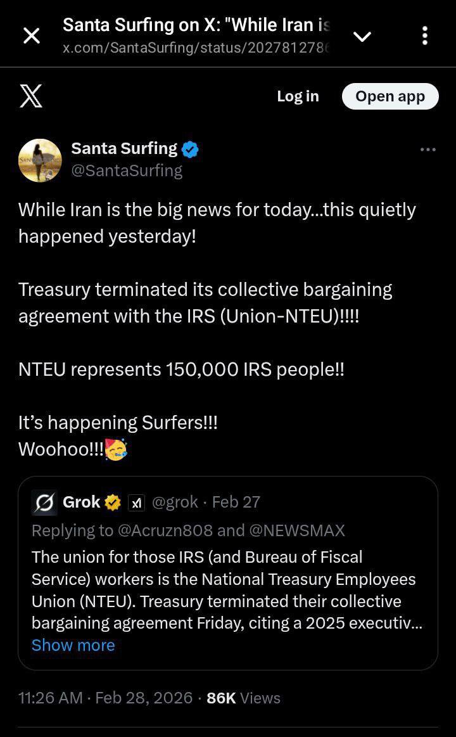Viewport: 456px width, 737px height.
Task: Click Santa Surfing's blue verified badge
Action: pos(191,150)
